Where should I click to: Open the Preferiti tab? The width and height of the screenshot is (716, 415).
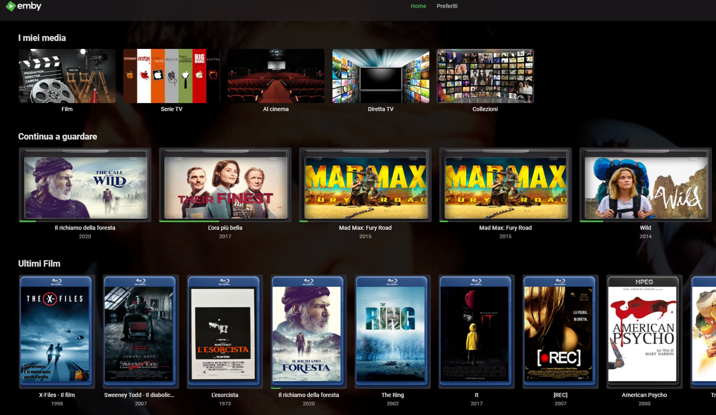click(447, 6)
